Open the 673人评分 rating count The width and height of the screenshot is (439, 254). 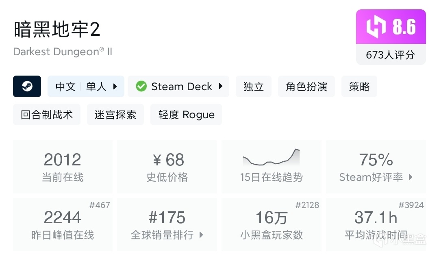tap(391, 55)
